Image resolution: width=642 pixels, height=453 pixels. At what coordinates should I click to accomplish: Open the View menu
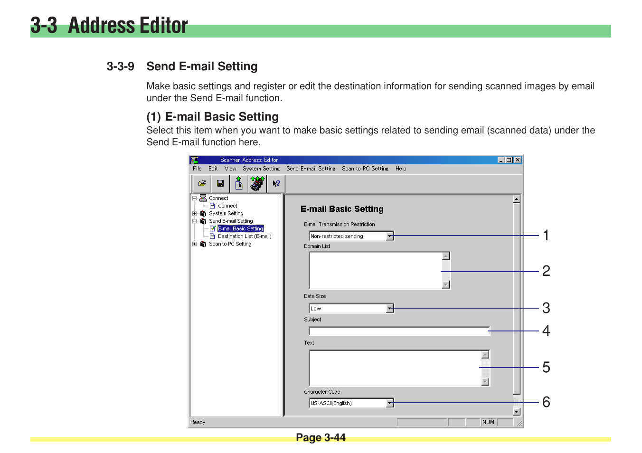[x=230, y=169]
